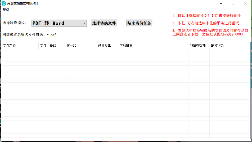Click red tip 3 about 提取码 0000
Screen dimensions: 252x142
tap(210, 32)
